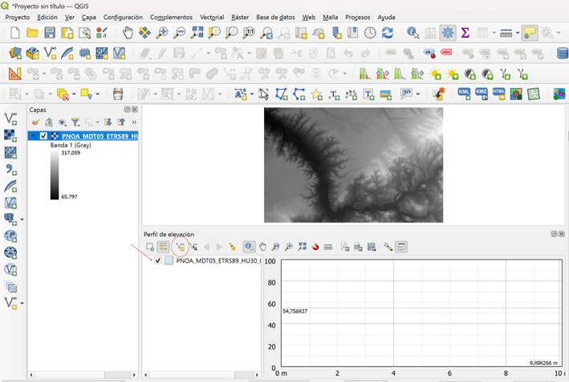Screen dimensions: 569x382
Task: Select Pan tool in elevation profile toolbar
Action: pos(262,247)
